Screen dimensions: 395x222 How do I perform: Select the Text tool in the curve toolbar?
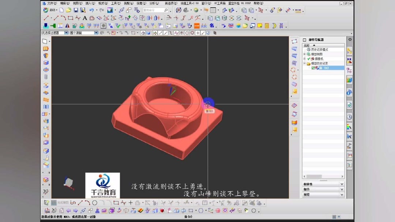(x=84, y=18)
